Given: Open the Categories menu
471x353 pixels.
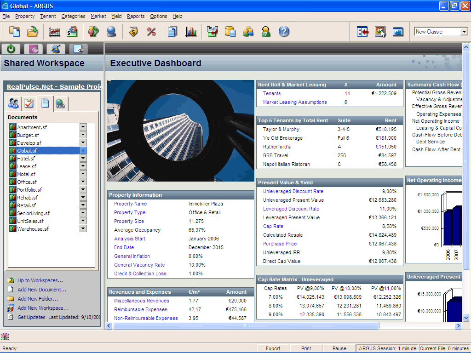Looking at the screenshot, I should pyautogui.click(x=73, y=16).
